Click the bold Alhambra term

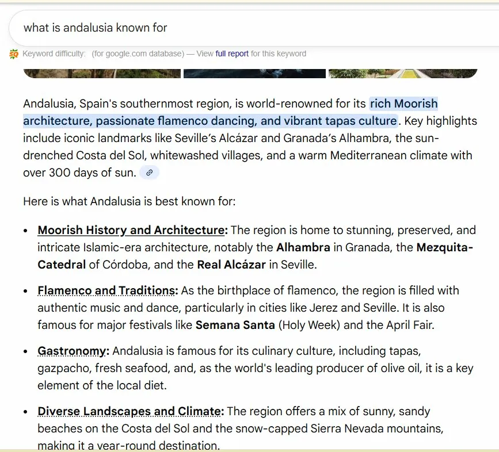pyautogui.click(x=303, y=248)
